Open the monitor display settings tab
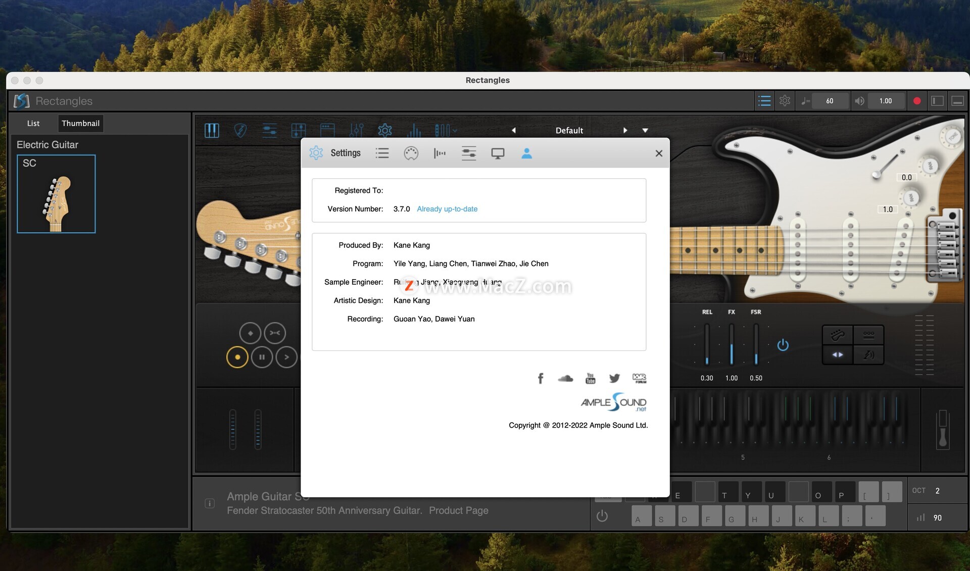The image size is (970, 571). pos(498,153)
